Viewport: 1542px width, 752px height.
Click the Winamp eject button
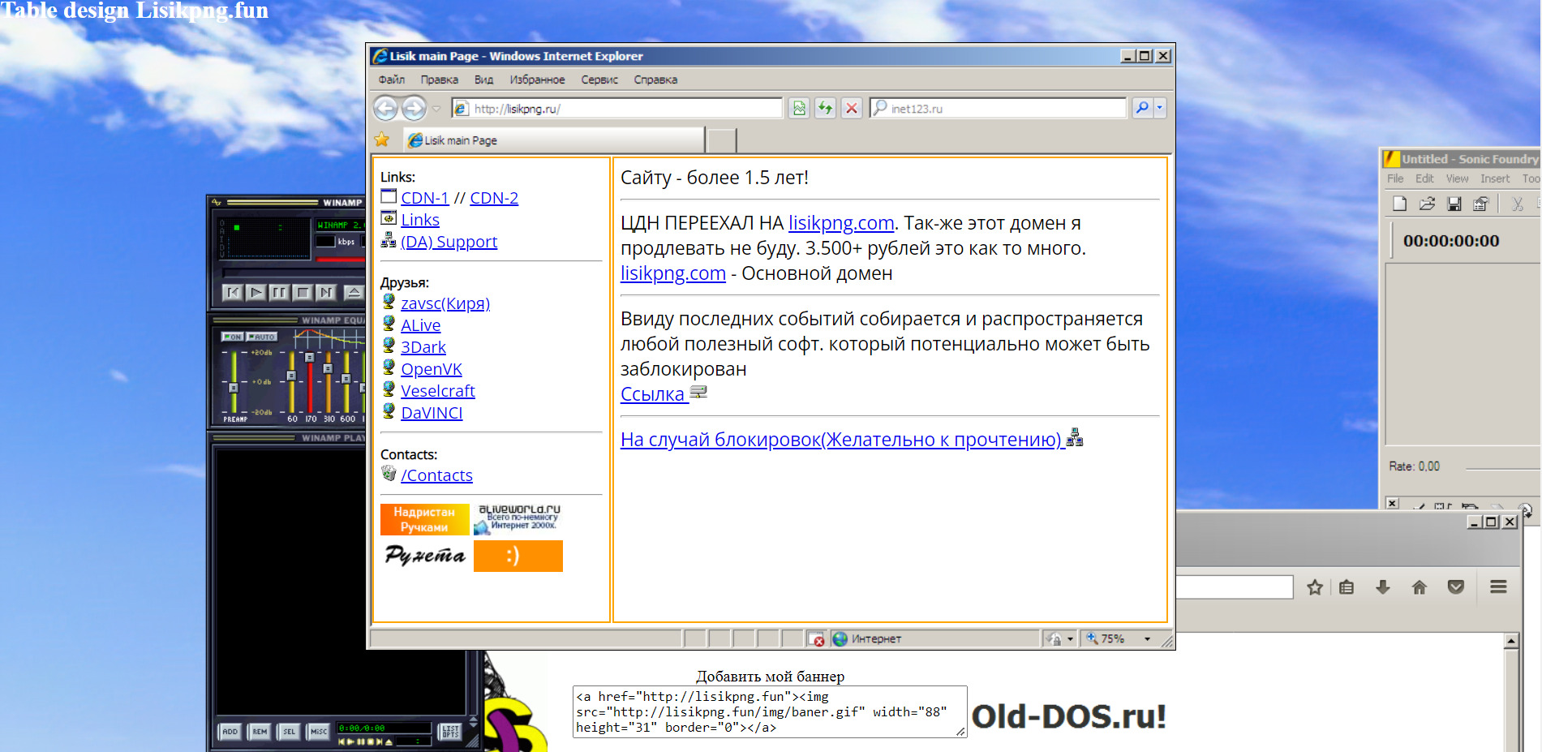[x=354, y=292]
